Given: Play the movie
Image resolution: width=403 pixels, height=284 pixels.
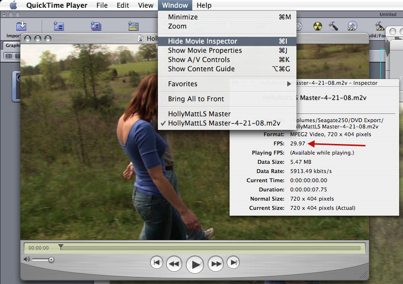Looking at the screenshot, I should (x=195, y=264).
